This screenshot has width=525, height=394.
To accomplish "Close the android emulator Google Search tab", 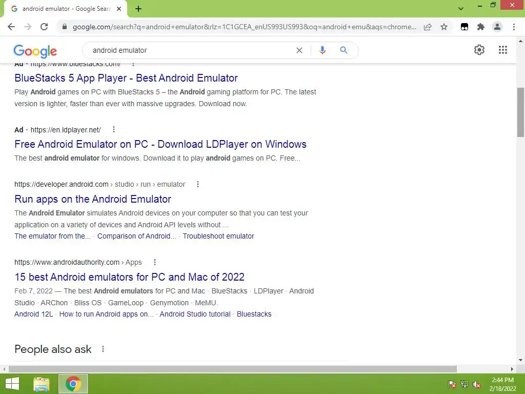I will click(119, 9).
